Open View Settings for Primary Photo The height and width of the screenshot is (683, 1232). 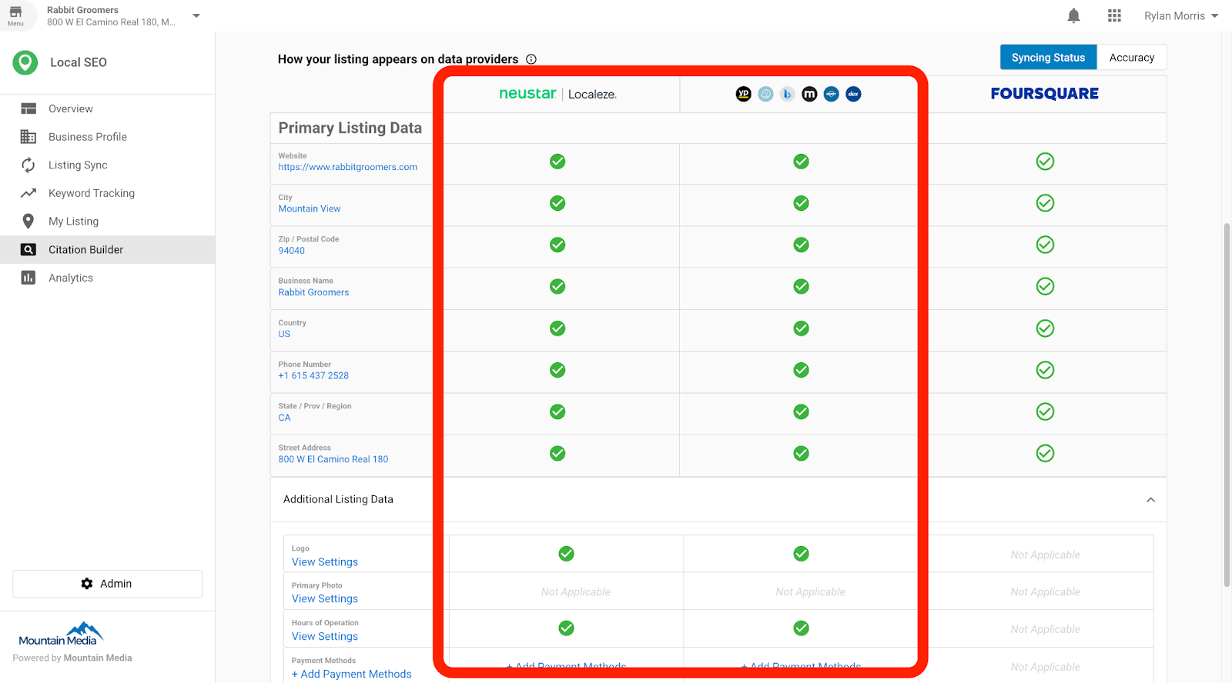tap(324, 599)
